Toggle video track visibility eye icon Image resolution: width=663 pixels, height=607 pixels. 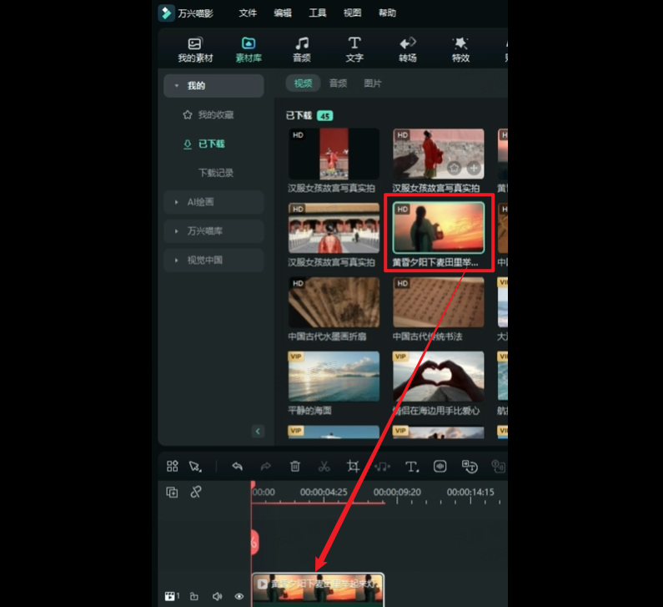239,596
